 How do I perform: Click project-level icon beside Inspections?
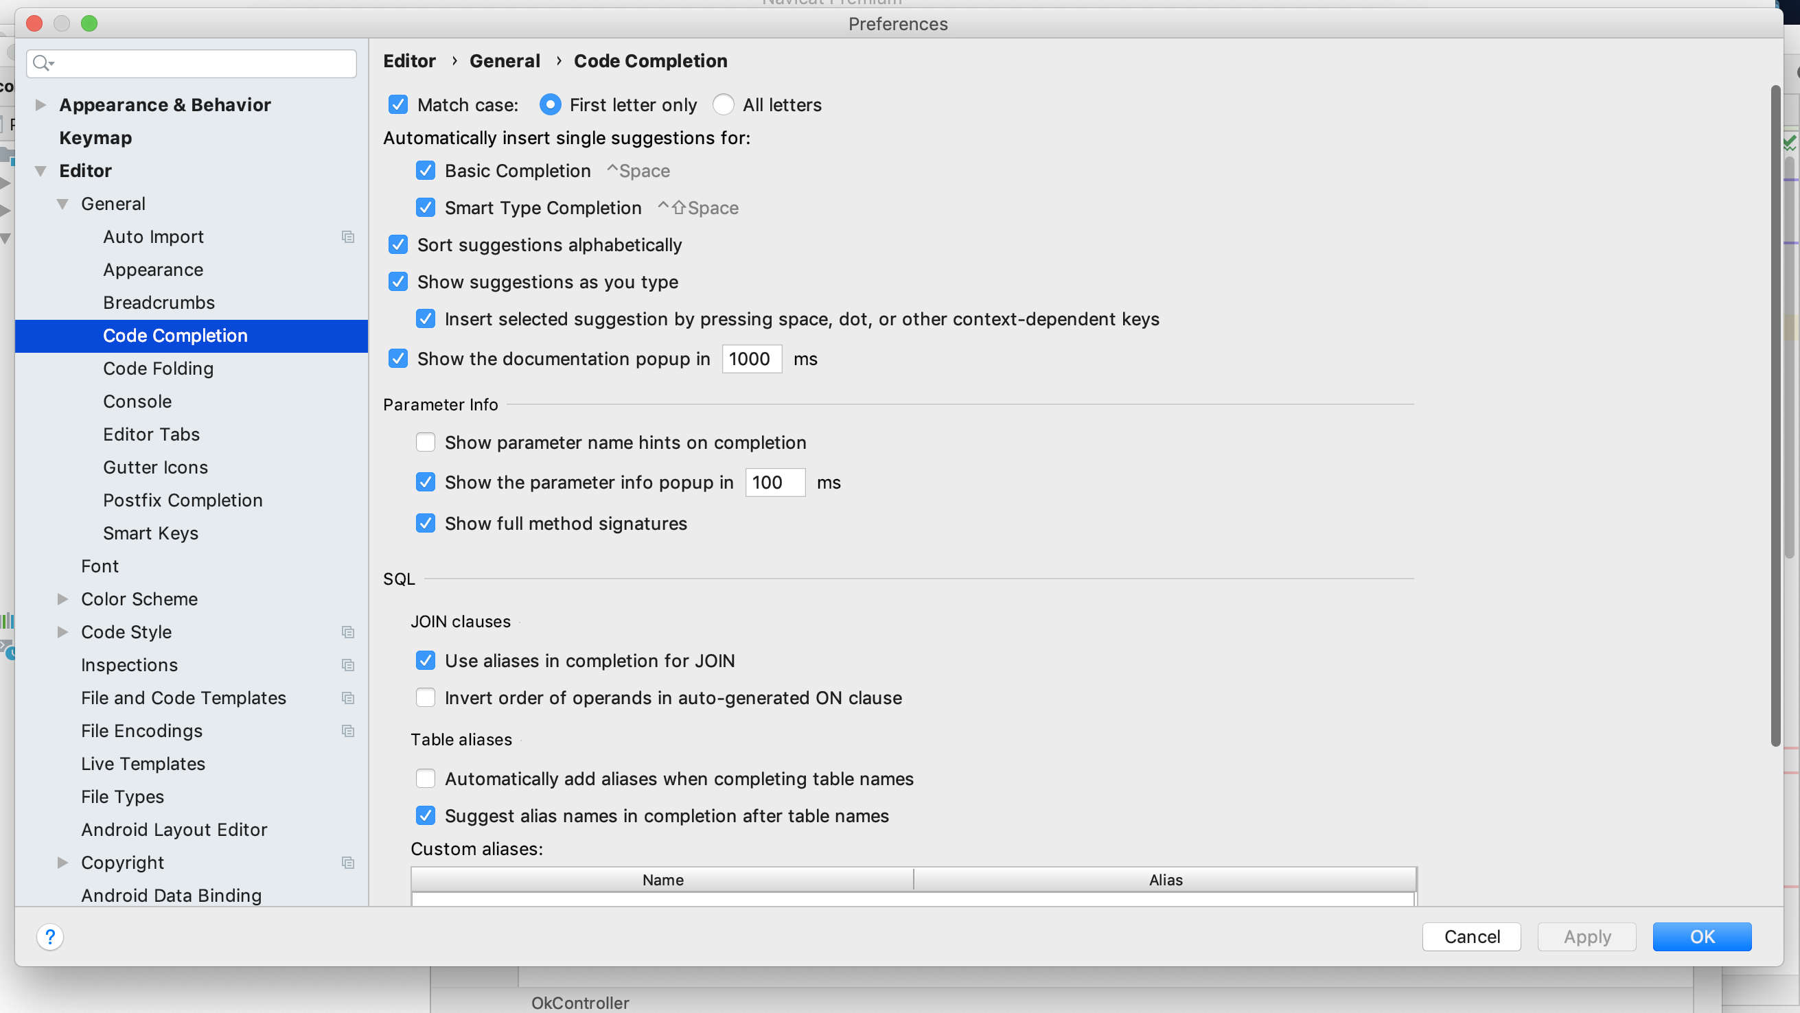[x=347, y=664]
